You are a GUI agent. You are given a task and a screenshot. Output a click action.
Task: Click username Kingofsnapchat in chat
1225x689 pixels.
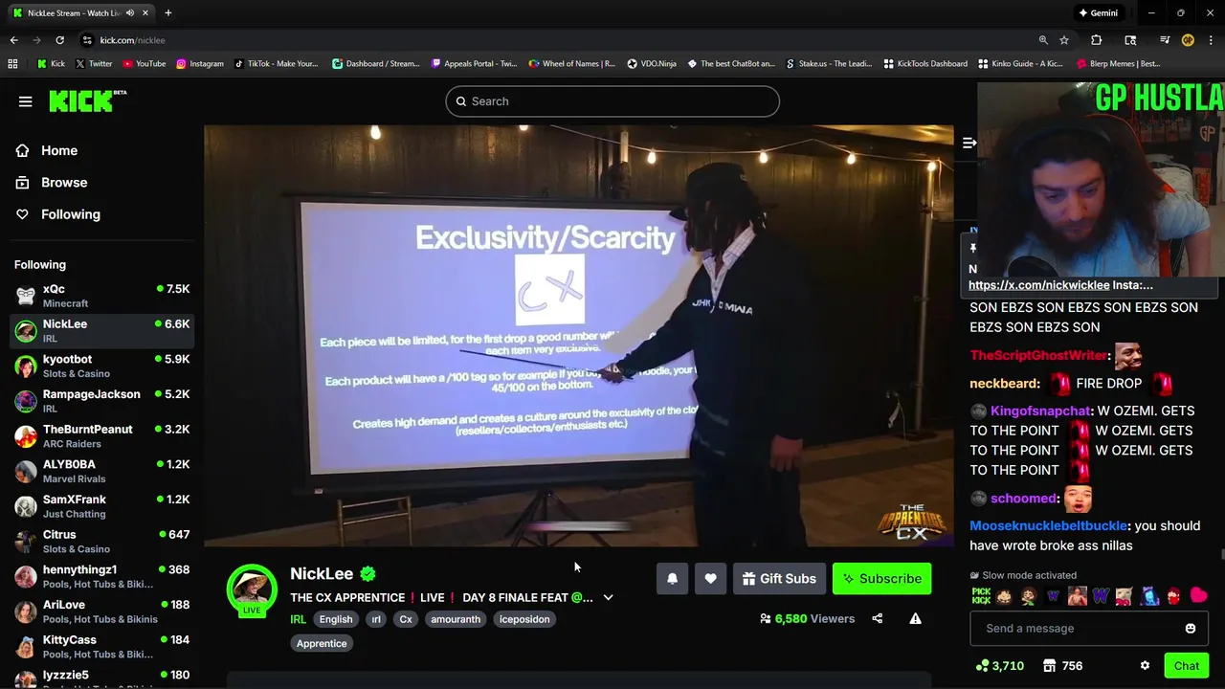(x=1040, y=411)
